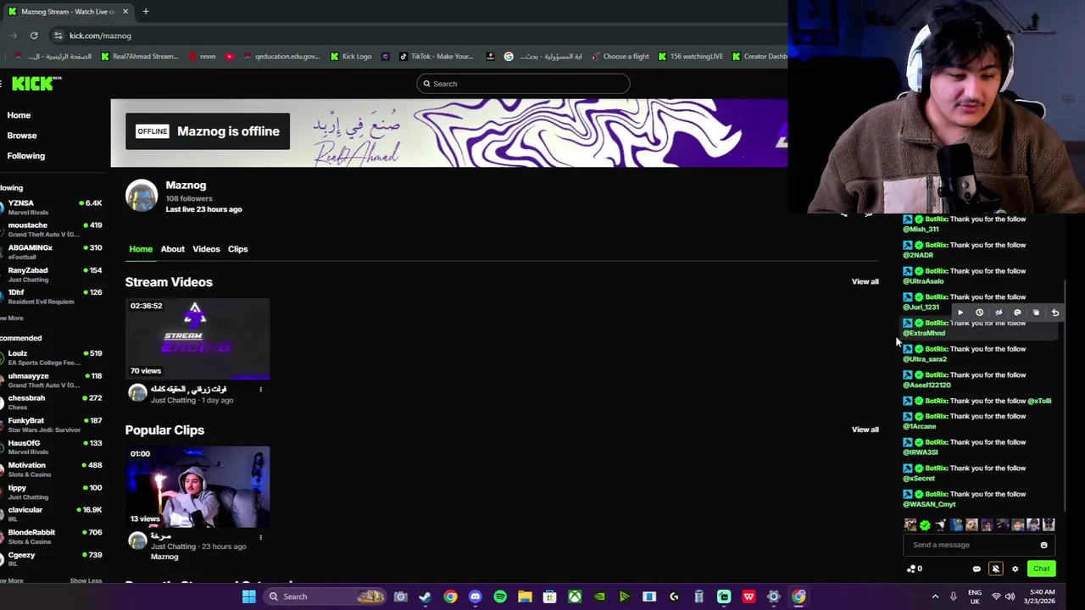
Task: Open the 1Dhf channel in the sidebar
Action: (53, 296)
